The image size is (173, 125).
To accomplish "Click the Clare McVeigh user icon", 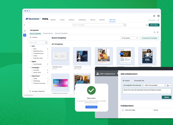I will (x=123, y=110).
